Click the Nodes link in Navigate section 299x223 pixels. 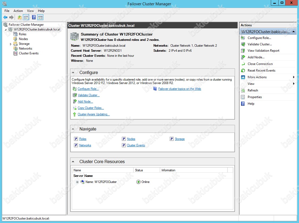tap(131, 139)
